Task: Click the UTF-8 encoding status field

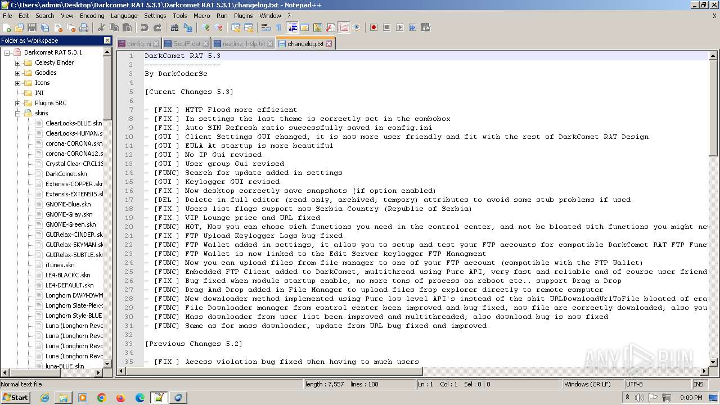Action: 657,384
